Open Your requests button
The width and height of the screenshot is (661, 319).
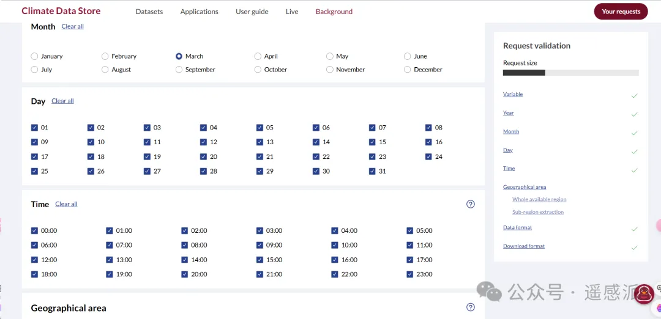click(621, 12)
